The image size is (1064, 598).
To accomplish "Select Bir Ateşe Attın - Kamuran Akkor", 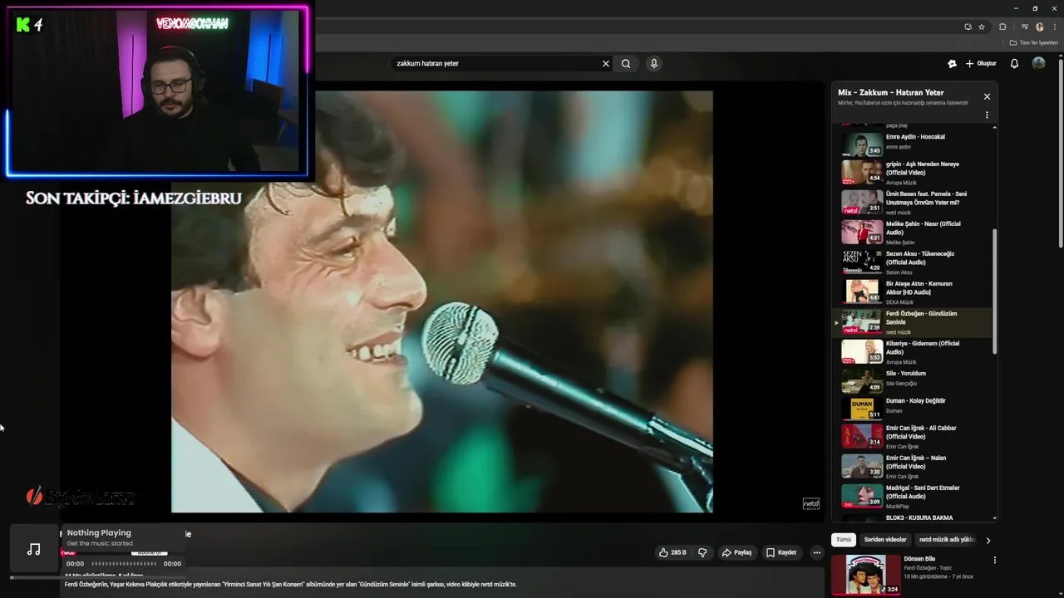I will [914, 292].
